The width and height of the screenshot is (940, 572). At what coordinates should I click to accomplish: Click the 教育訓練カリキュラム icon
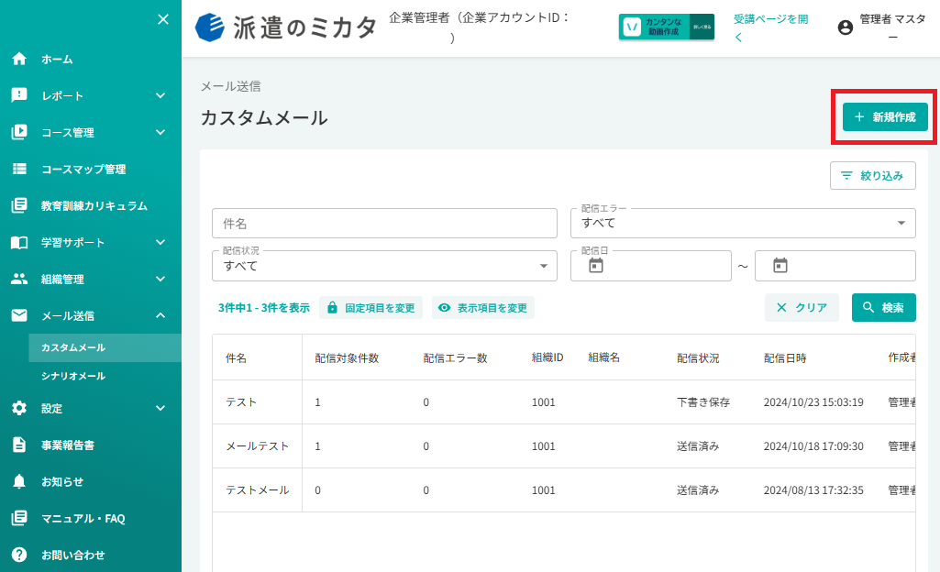(19, 205)
